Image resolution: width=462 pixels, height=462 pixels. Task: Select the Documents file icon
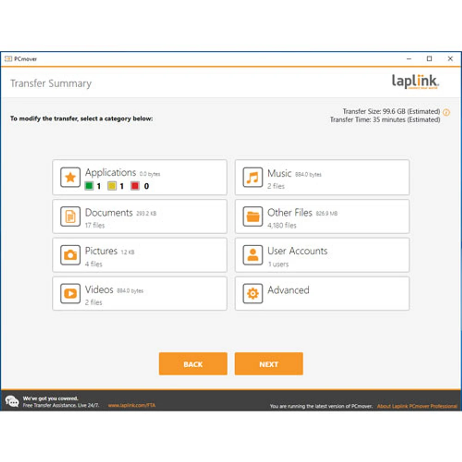pyautogui.click(x=70, y=216)
